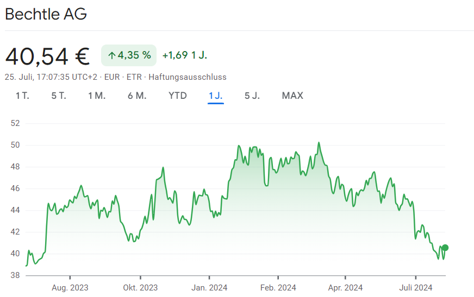Open the 5 J. chart range

click(x=252, y=96)
